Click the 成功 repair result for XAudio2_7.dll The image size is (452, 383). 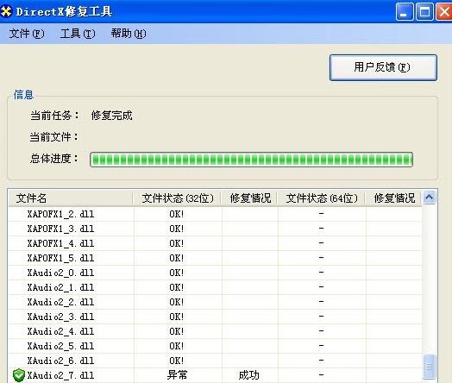point(249,375)
